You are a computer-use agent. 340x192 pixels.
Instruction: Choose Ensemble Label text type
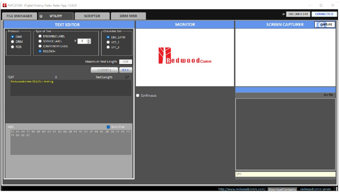tap(40, 36)
